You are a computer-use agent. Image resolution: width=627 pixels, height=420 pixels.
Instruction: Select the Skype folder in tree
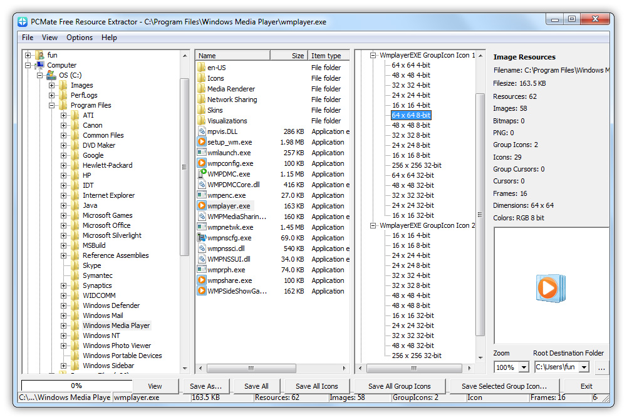(x=91, y=265)
